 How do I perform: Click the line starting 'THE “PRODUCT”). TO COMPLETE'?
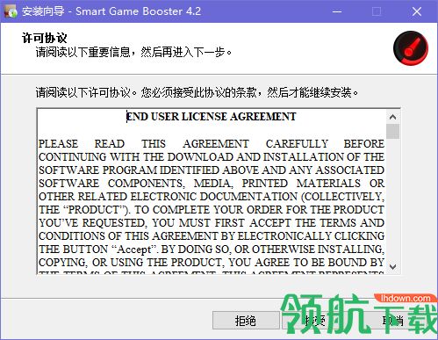(x=212, y=210)
